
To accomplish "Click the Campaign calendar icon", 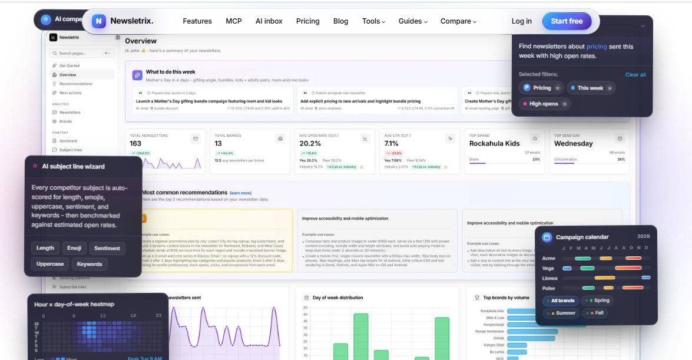I will [x=547, y=237].
